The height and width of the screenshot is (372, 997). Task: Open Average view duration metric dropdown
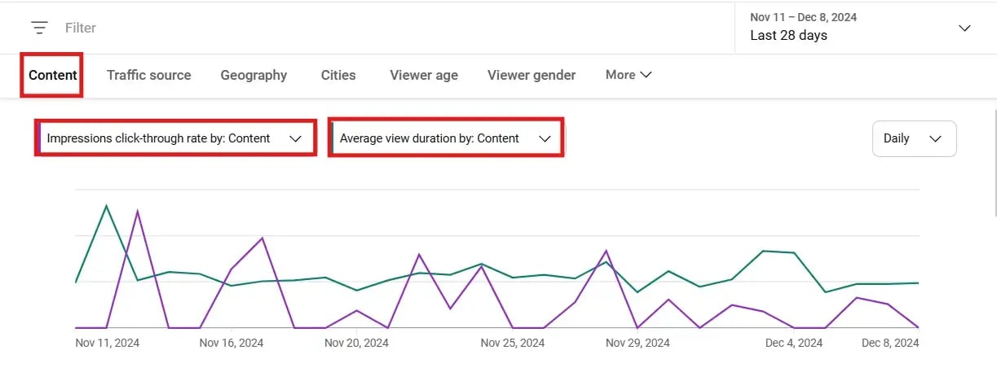pos(446,138)
